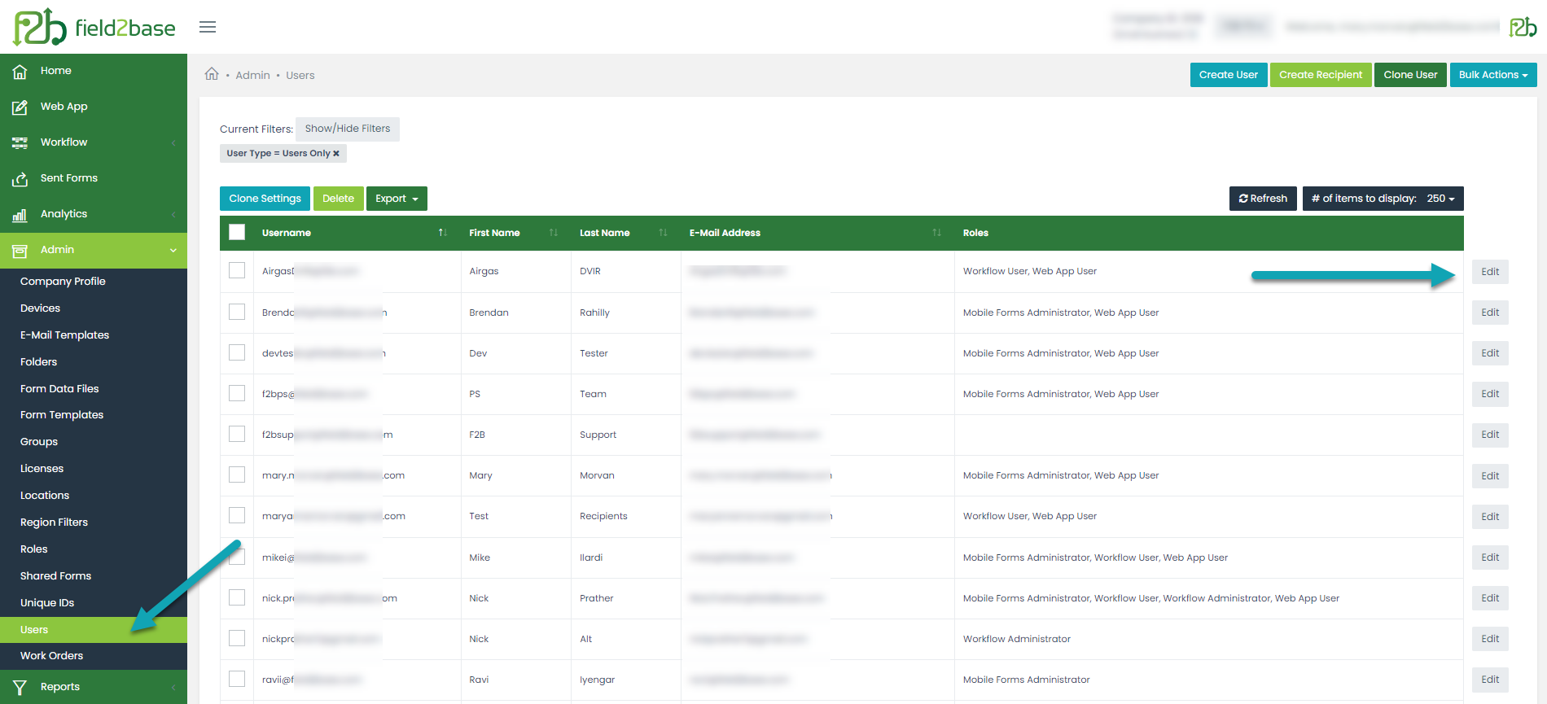The width and height of the screenshot is (1547, 704).
Task: Open Region Filters in Admin menu
Action: pos(54,523)
